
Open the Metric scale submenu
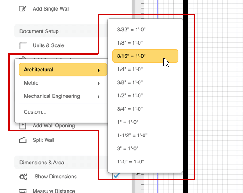pyautogui.click(x=63, y=83)
